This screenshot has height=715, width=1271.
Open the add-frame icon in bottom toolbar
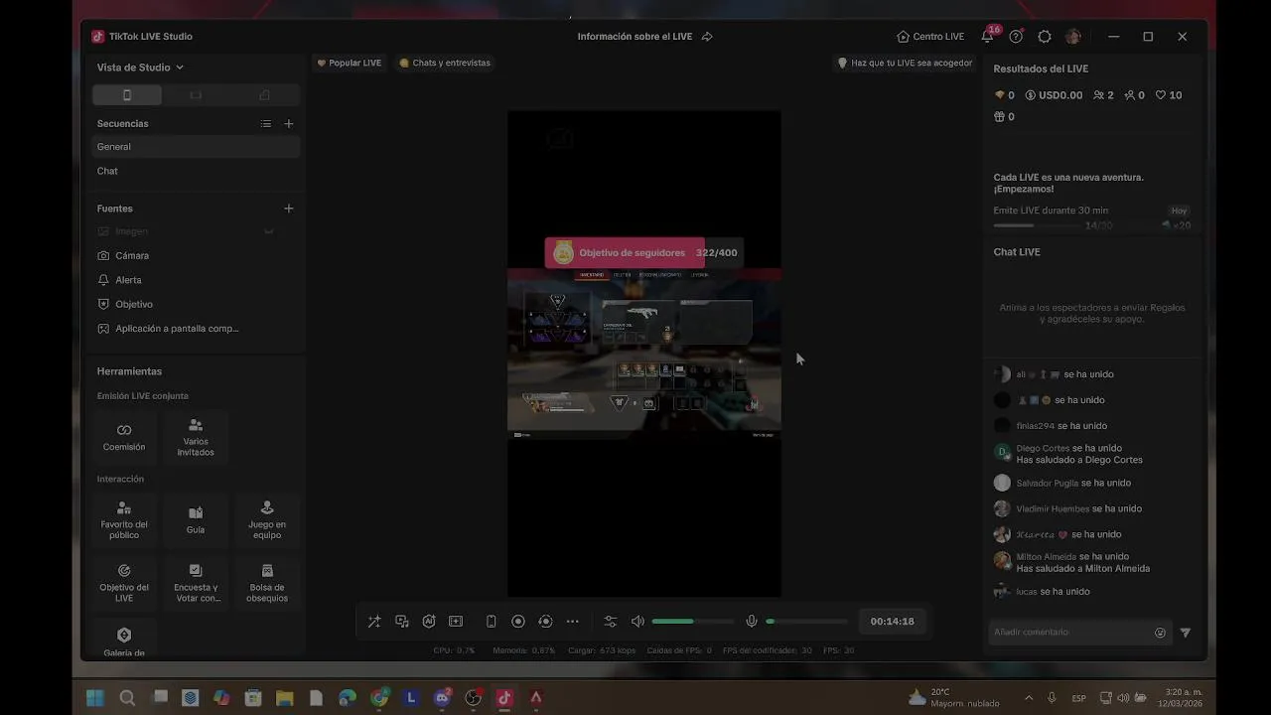point(456,622)
